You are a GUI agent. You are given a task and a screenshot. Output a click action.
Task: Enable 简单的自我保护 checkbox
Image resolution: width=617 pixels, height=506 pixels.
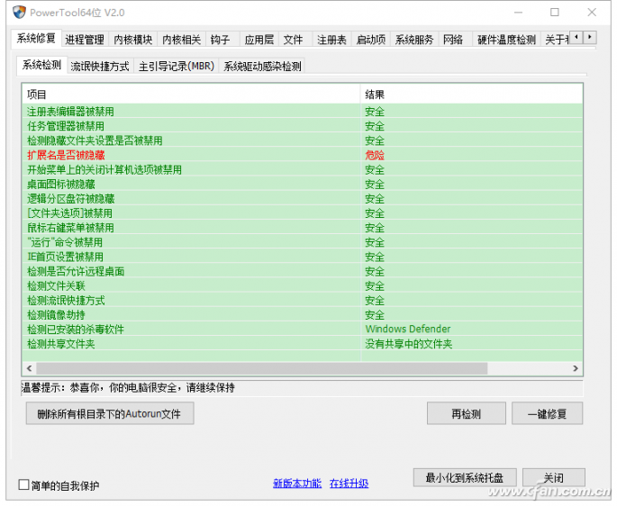click(24, 485)
